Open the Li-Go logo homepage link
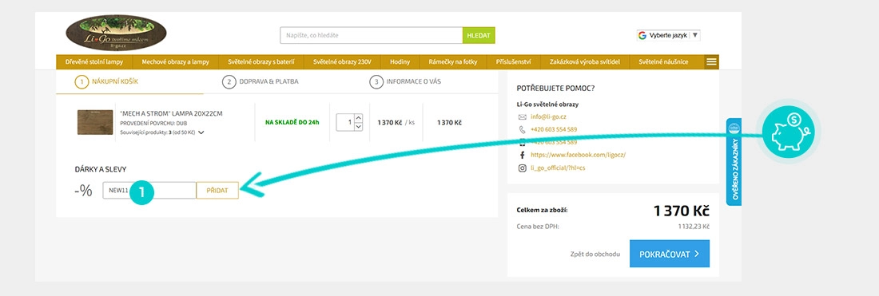 (116, 33)
